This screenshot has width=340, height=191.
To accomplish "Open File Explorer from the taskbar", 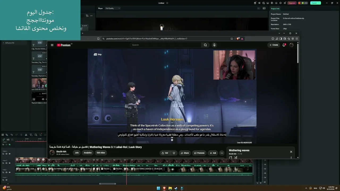I will [170, 188].
